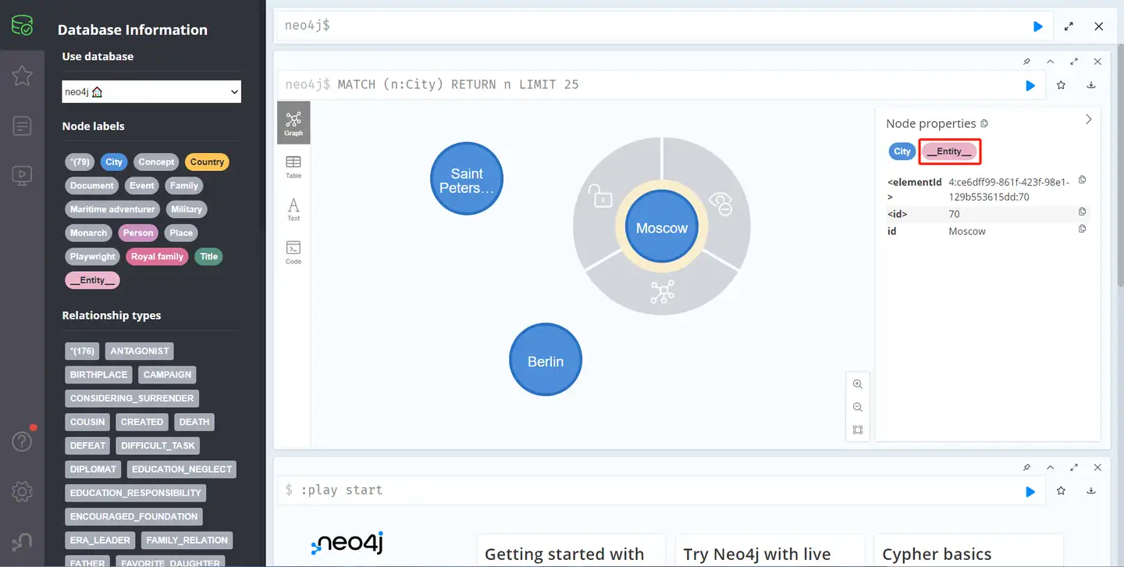This screenshot has width=1124, height=567.
Task: Click the *(176) relationship type
Action: click(82, 351)
